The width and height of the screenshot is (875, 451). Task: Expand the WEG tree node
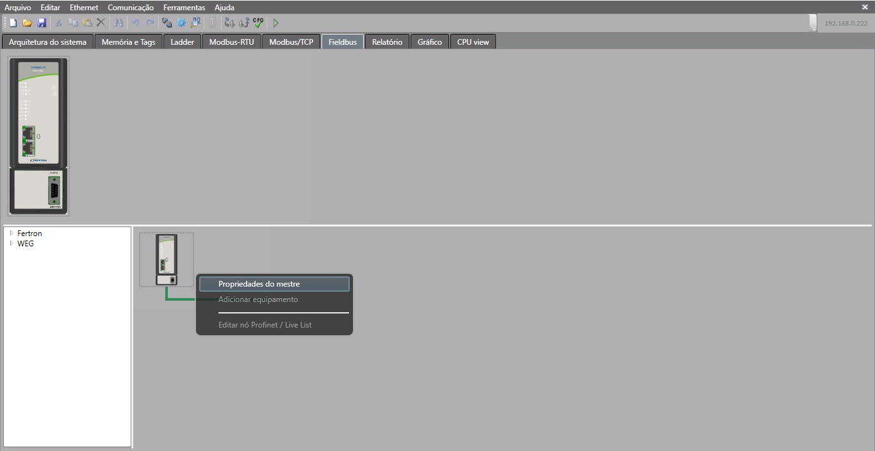(12, 244)
